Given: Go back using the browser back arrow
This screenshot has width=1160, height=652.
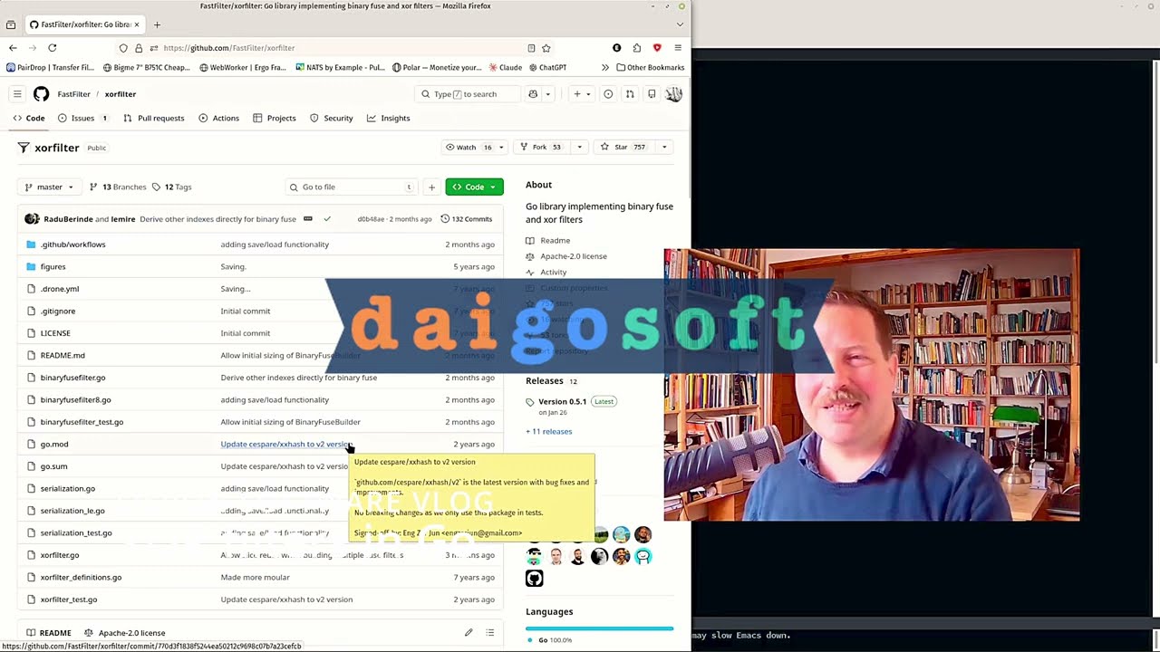Looking at the screenshot, I should coord(13,48).
